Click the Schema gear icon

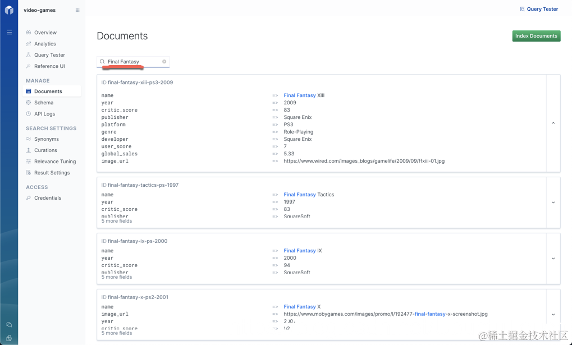coord(29,103)
